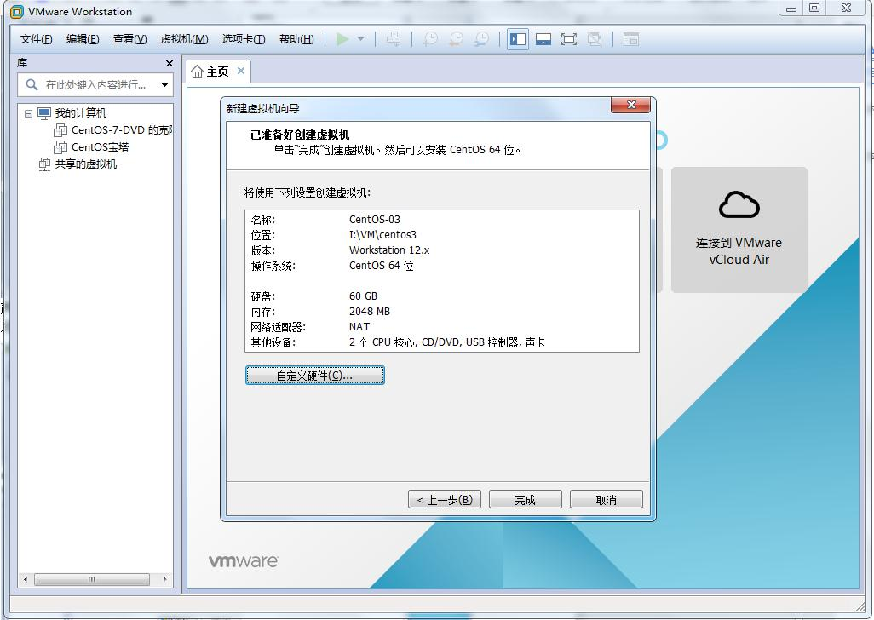The height and width of the screenshot is (620, 874).
Task: Click the library horizontal scrollbar thumb
Action: [92, 579]
